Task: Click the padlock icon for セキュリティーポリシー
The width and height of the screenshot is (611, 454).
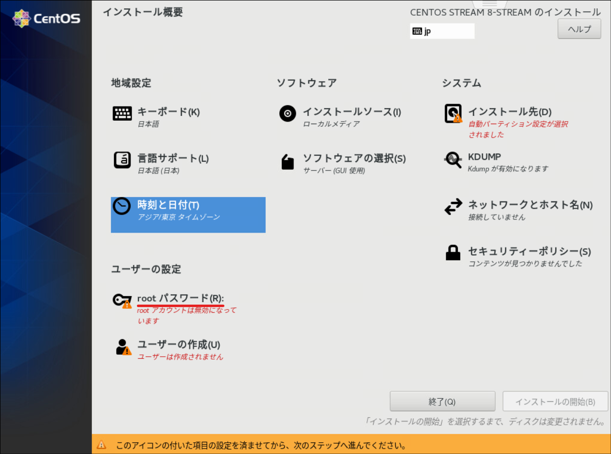Action: point(453,253)
